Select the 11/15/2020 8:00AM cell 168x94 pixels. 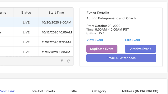pyautogui.click(x=56, y=52)
